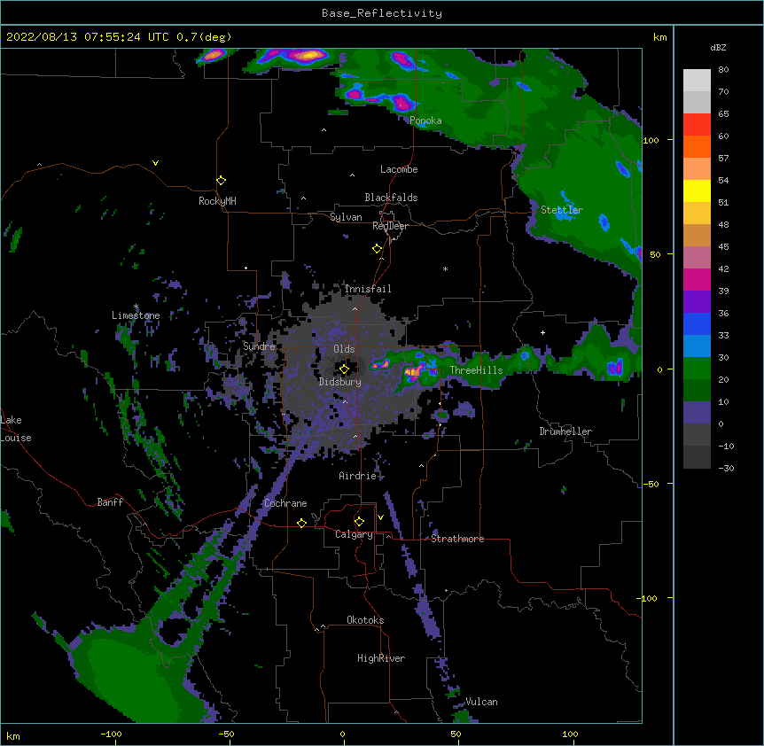The image size is (764, 746).
Task: Select the light gray 70-80 dBZ legend swatch
Action: [697, 81]
